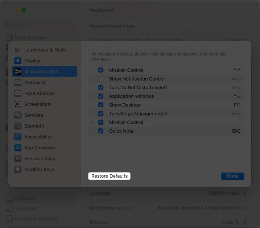This screenshot has width=260, height=228.
Task: Select Show Notification Centre none value
Action: point(236,79)
